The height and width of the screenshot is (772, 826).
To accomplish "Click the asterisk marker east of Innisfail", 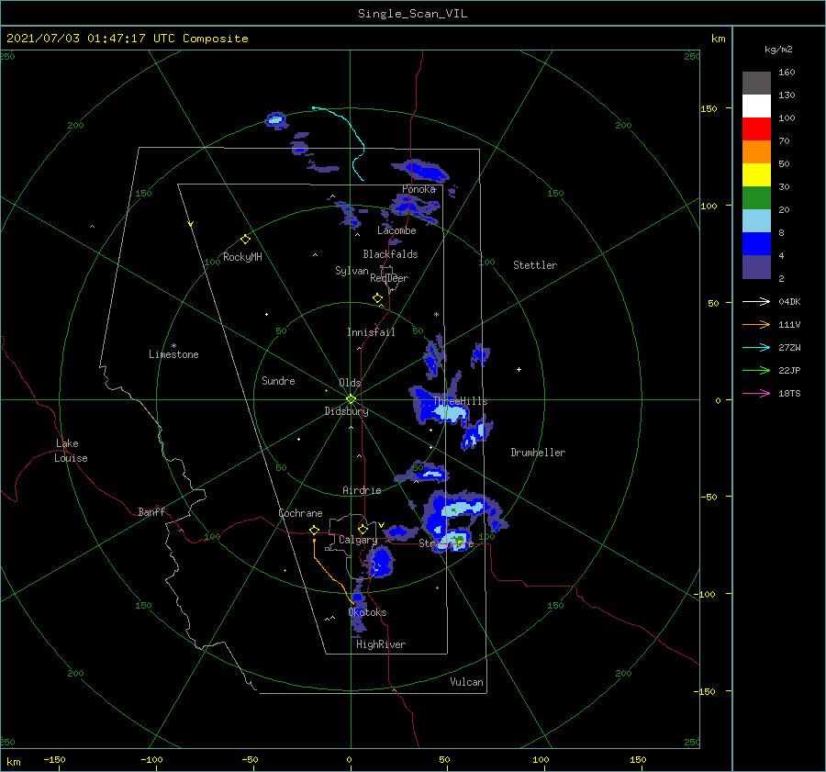I will [436, 315].
